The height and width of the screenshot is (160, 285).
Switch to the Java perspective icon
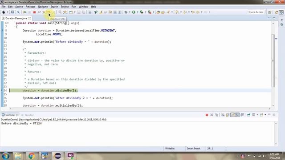pos(277,12)
